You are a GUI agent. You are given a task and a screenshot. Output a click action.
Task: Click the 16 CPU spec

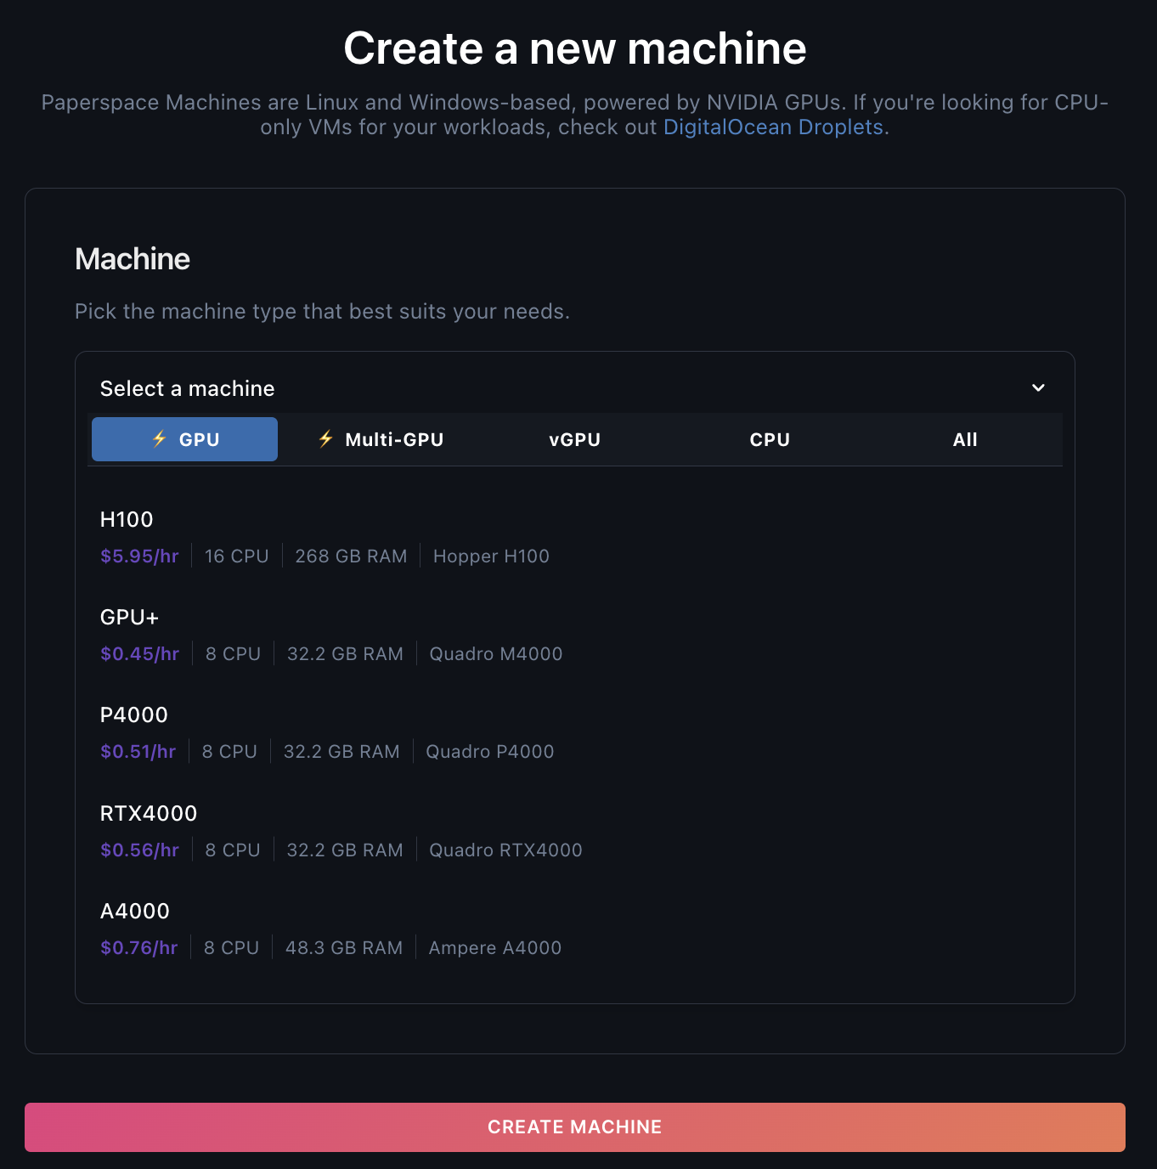click(236, 556)
